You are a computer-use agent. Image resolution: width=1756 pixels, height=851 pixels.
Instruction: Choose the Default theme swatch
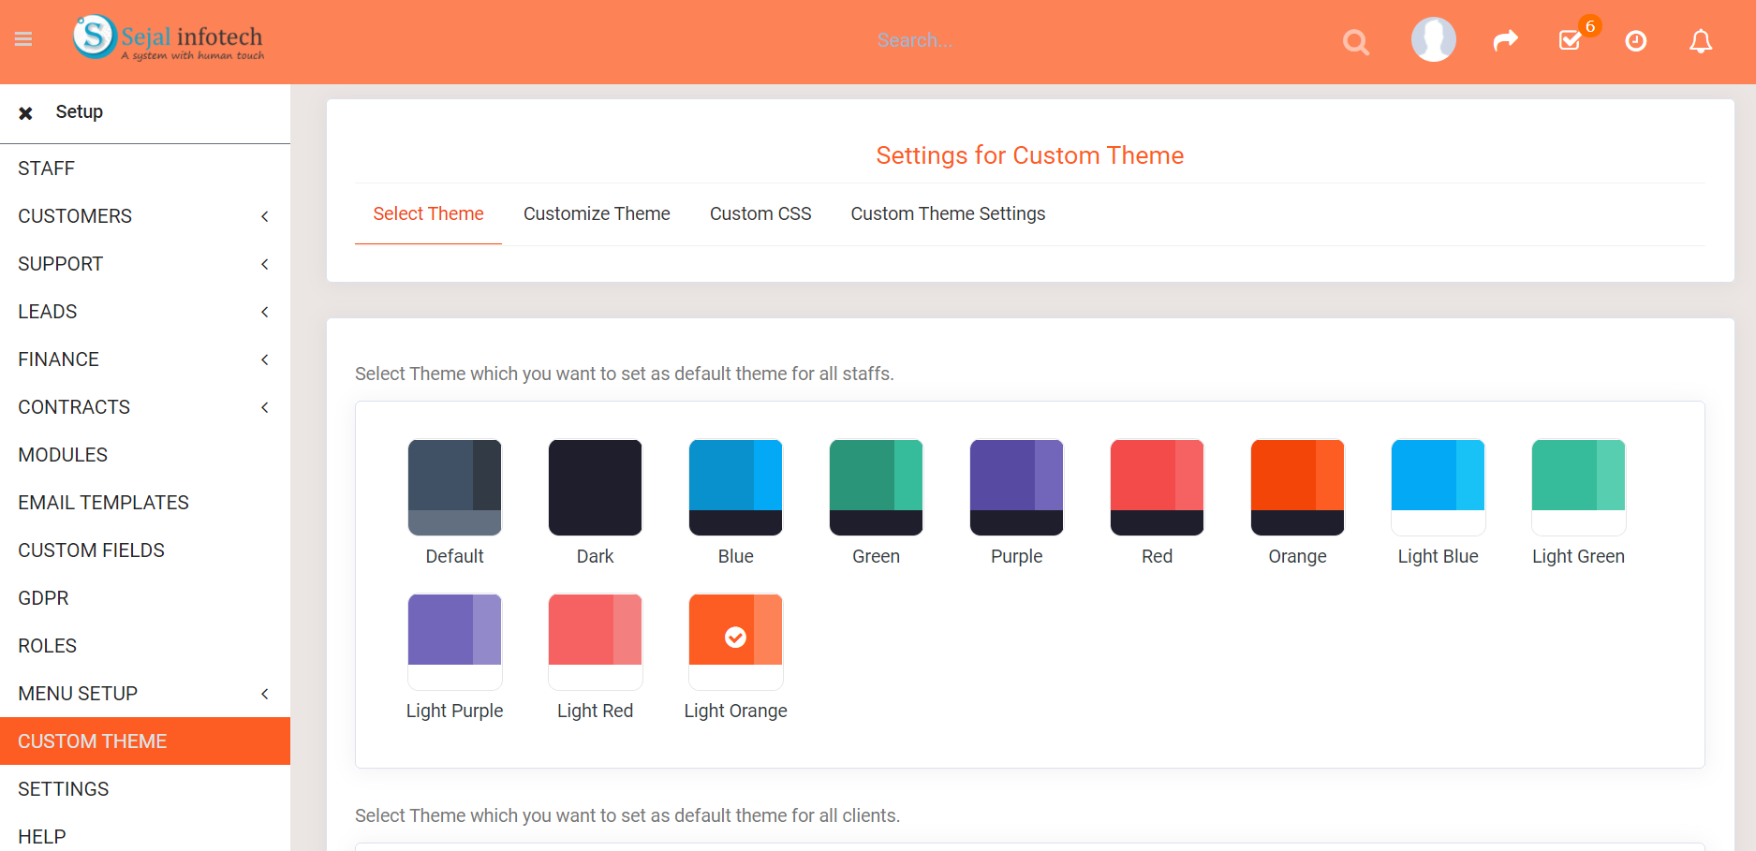click(x=455, y=488)
